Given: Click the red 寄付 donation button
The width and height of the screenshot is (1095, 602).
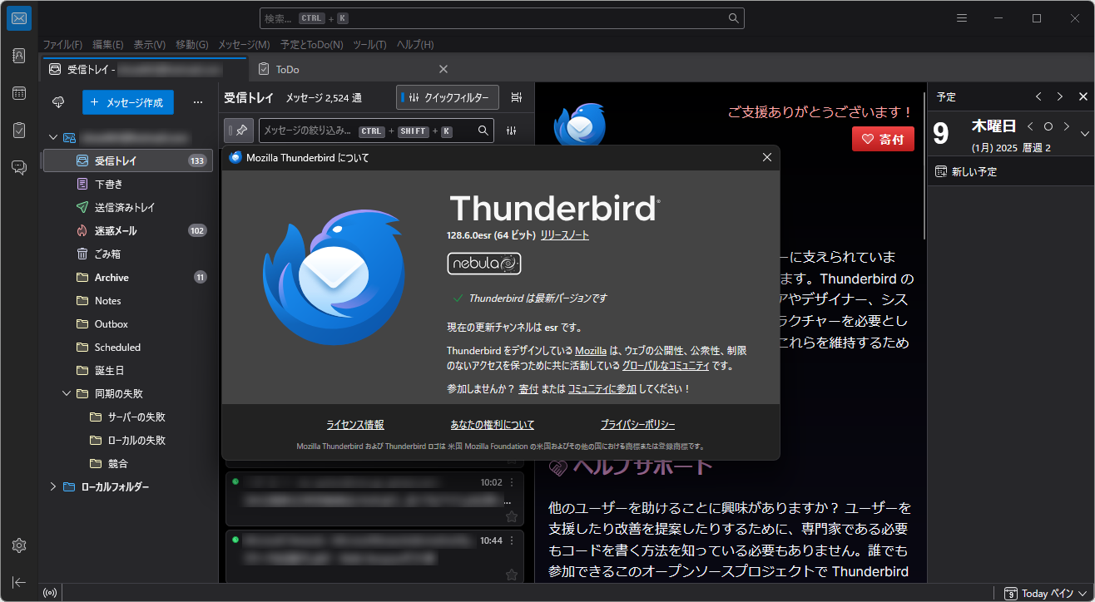Looking at the screenshot, I should point(883,139).
